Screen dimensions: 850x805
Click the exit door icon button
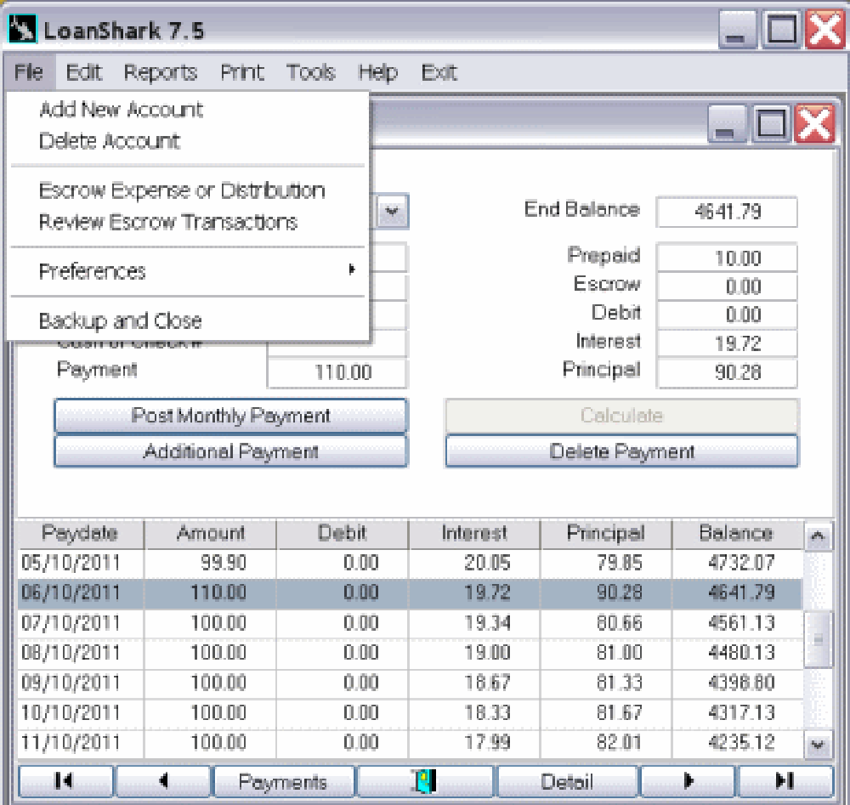[x=425, y=781]
